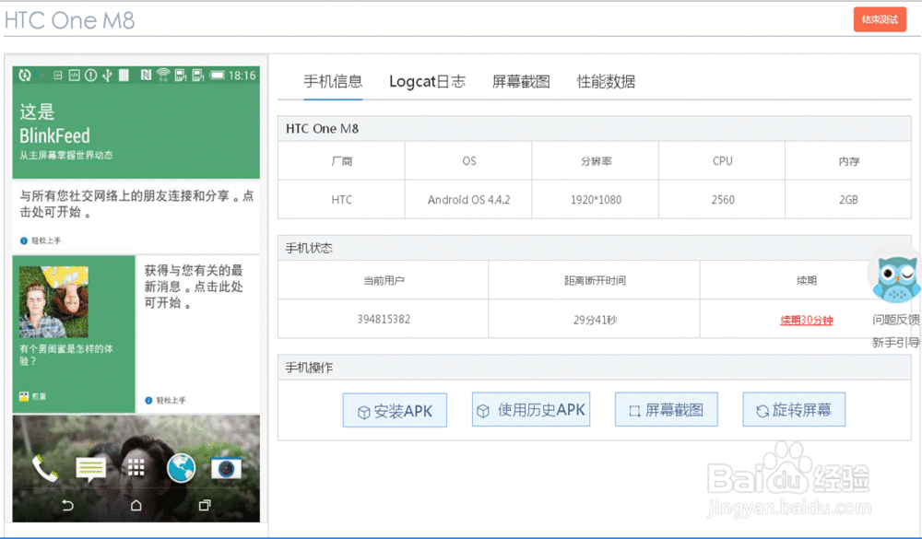Open the 新手引导 guide link
922x539 pixels.
point(895,342)
